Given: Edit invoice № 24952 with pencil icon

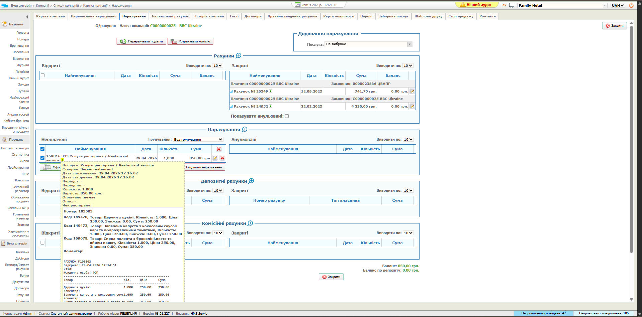Looking at the screenshot, I should pos(412,107).
